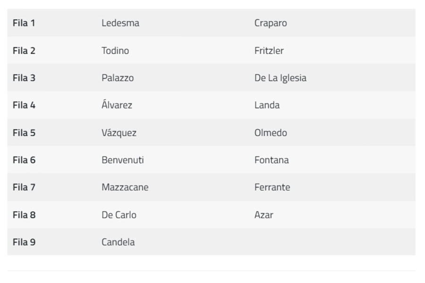The height and width of the screenshot is (283, 425).
Task: Click the Azar name
Action: point(264,215)
